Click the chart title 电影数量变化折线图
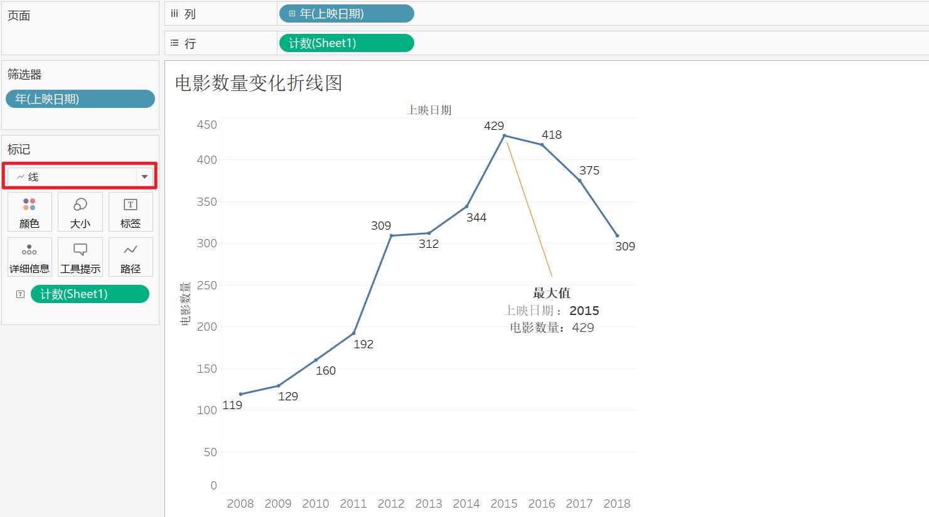The height and width of the screenshot is (517, 929). pos(259,83)
